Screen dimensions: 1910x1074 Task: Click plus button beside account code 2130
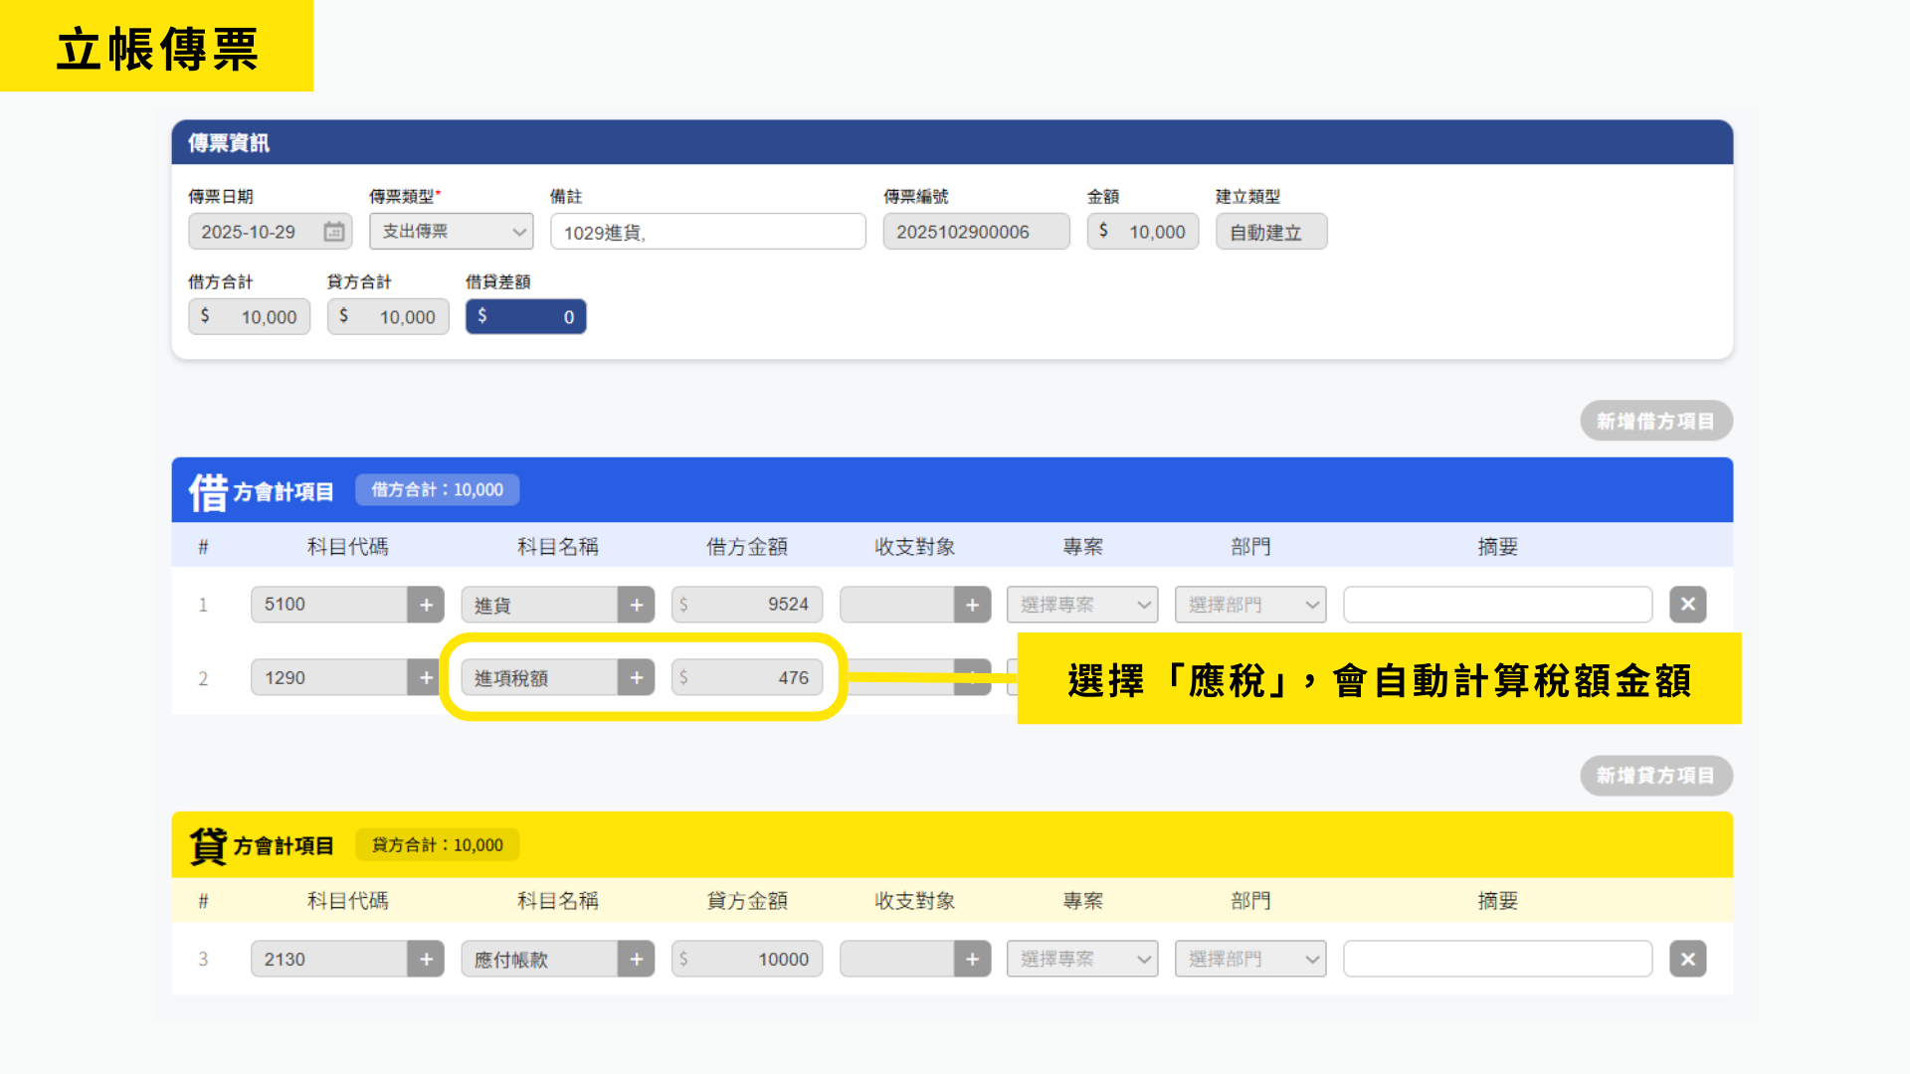pyautogui.click(x=426, y=960)
